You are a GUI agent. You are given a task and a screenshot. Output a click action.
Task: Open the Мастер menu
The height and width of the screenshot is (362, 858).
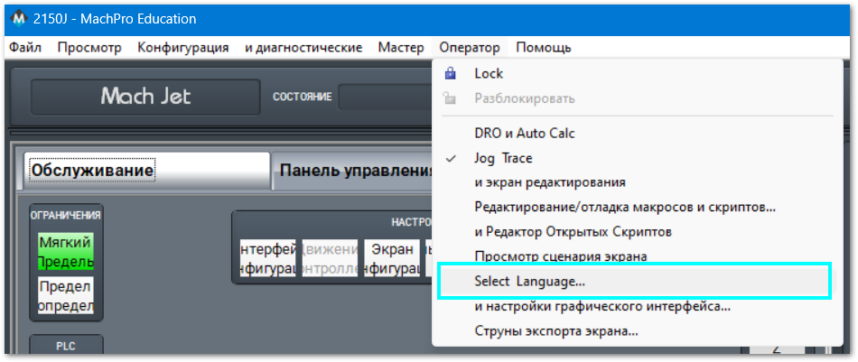click(x=400, y=47)
